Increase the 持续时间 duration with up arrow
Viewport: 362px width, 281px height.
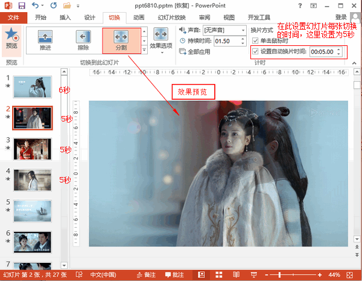pyautogui.click(x=243, y=39)
